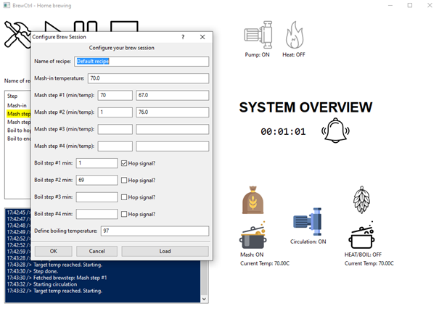This screenshot has height=314, width=439.
Task: Click the Name of recipe field
Action: tap(141, 62)
